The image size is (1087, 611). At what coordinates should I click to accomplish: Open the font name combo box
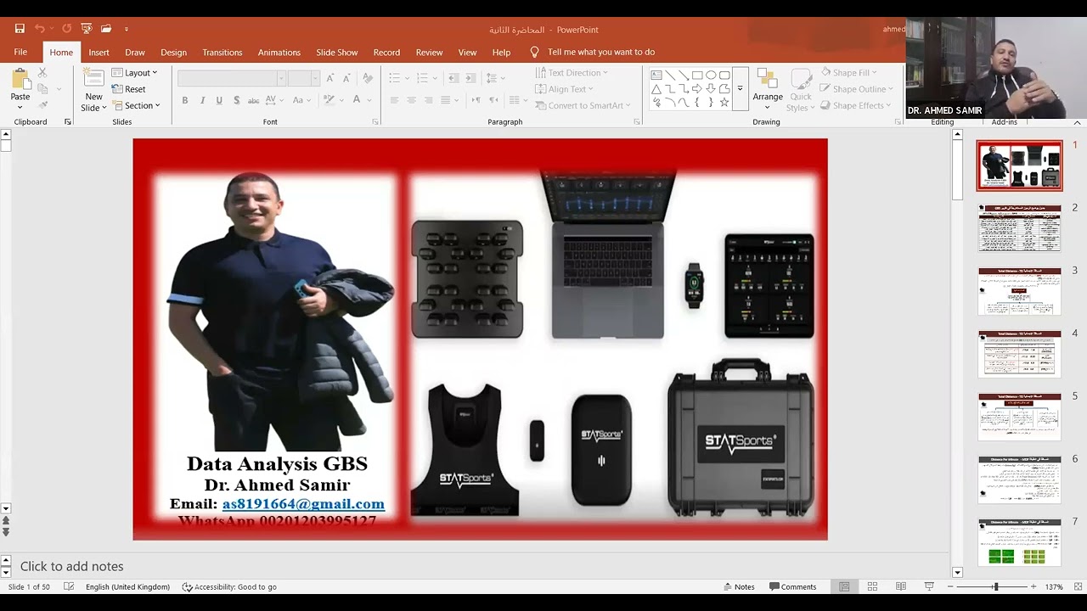tap(231, 78)
